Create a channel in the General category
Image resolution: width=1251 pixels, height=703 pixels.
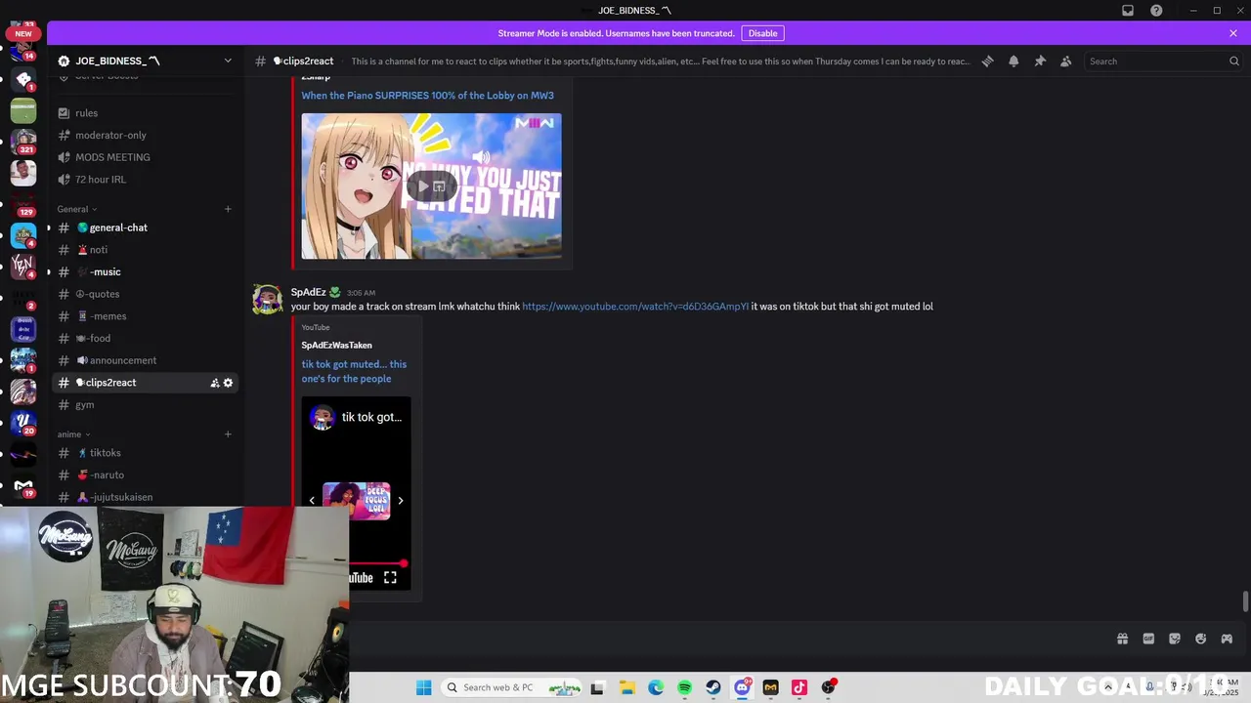coord(228,209)
